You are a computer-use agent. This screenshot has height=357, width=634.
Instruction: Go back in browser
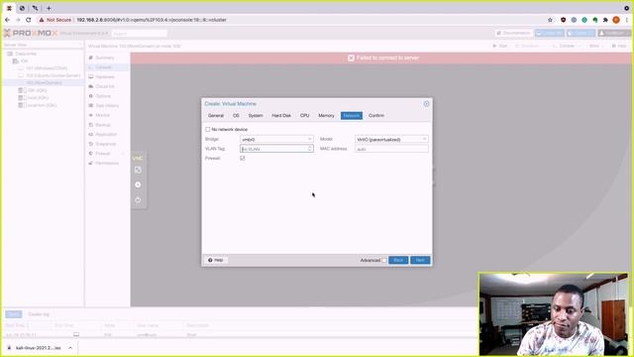(7, 20)
